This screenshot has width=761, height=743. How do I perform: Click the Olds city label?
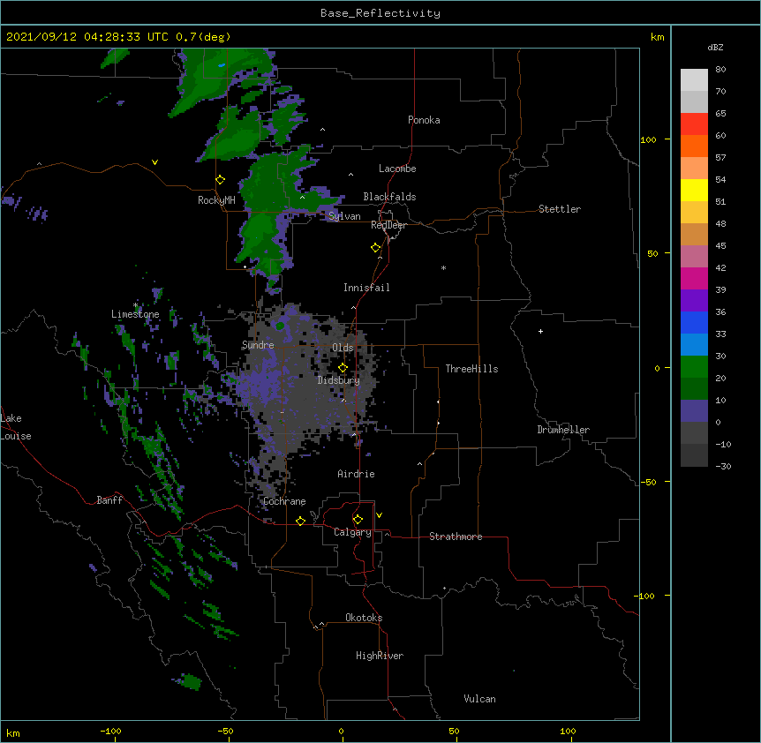(343, 348)
